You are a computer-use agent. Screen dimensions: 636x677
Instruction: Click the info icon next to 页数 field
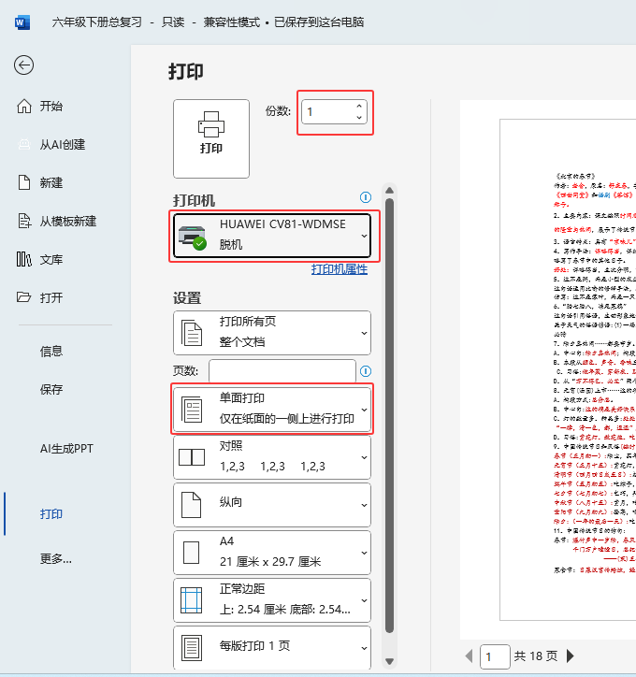(366, 371)
